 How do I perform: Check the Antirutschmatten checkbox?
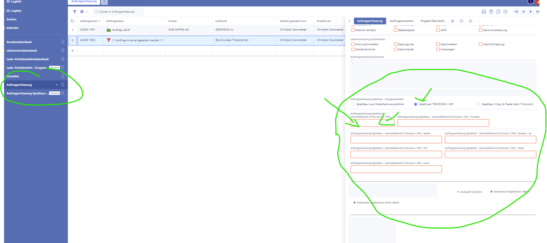click(x=353, y=44)
